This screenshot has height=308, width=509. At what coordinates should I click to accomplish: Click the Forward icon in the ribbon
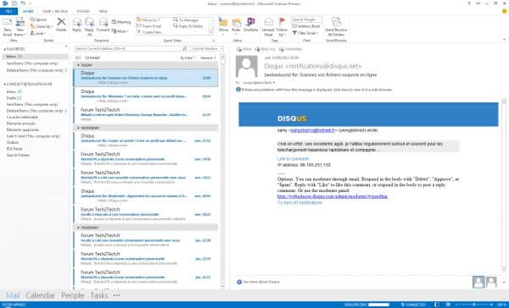(103, 25)
